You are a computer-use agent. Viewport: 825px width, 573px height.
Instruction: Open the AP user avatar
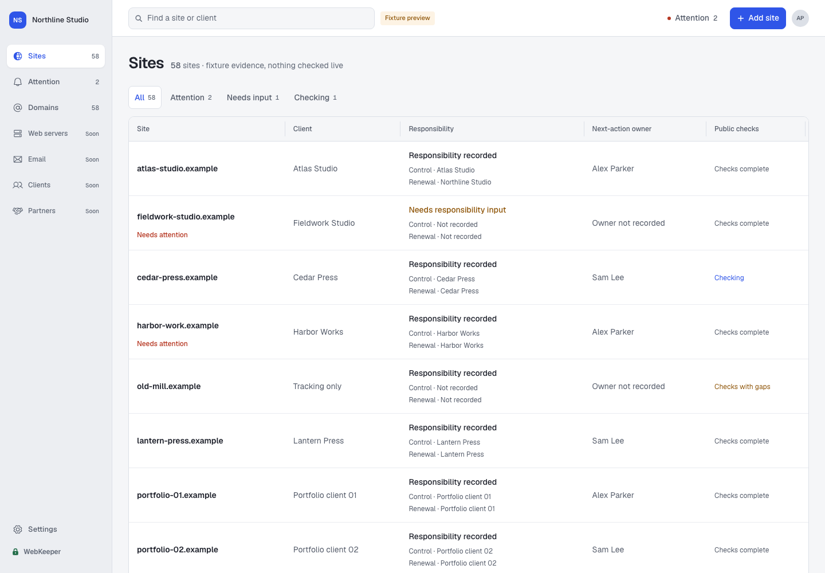(x=800, y=18)
